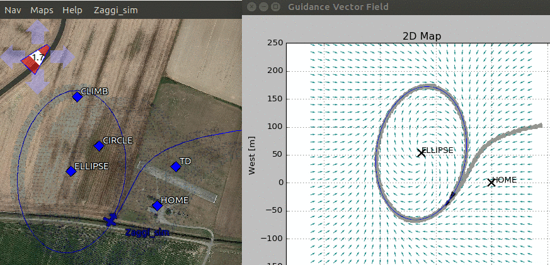550x265 pixels.
Task: Click the ELLIPSE label text on the satellite map
Action: pyautogui.click(x=91, y=166)
